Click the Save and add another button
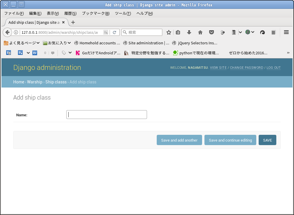Screen dimensions: 294x215 (x=179, y=140)
